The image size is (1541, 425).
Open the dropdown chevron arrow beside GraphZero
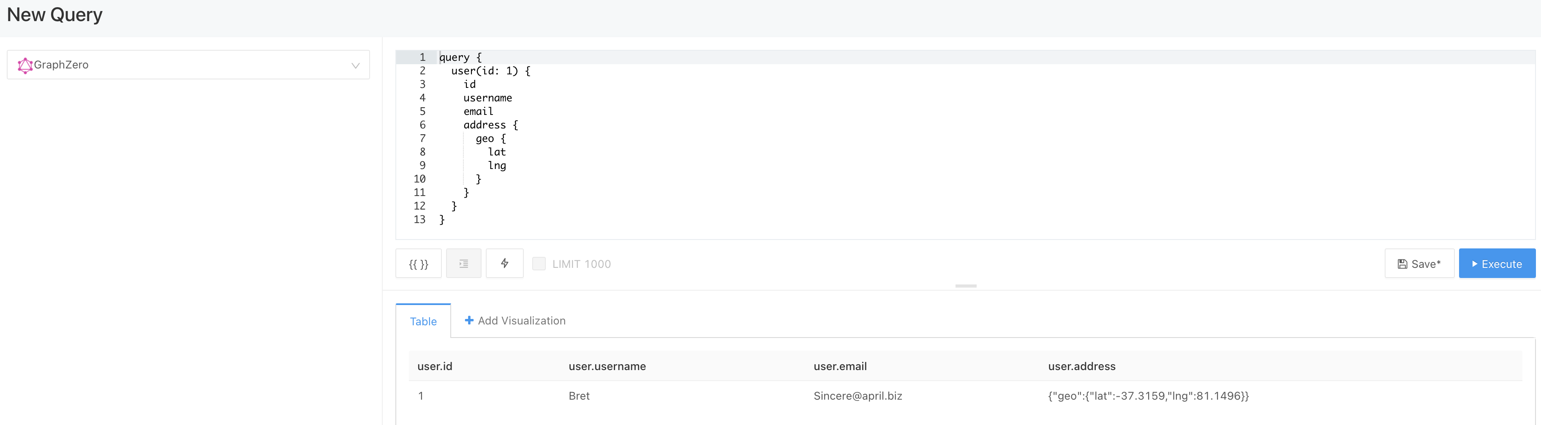pos(355,66)
